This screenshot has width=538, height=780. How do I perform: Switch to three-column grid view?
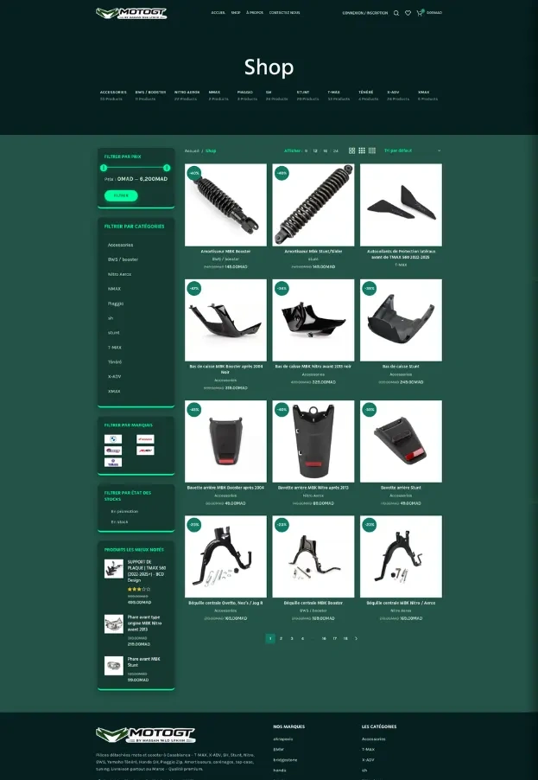362,150
